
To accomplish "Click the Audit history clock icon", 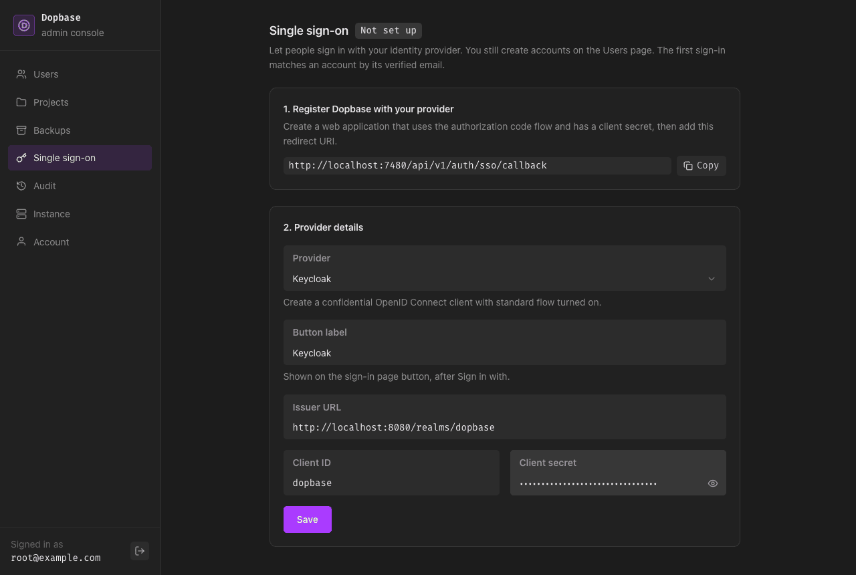I will [21, 186].
